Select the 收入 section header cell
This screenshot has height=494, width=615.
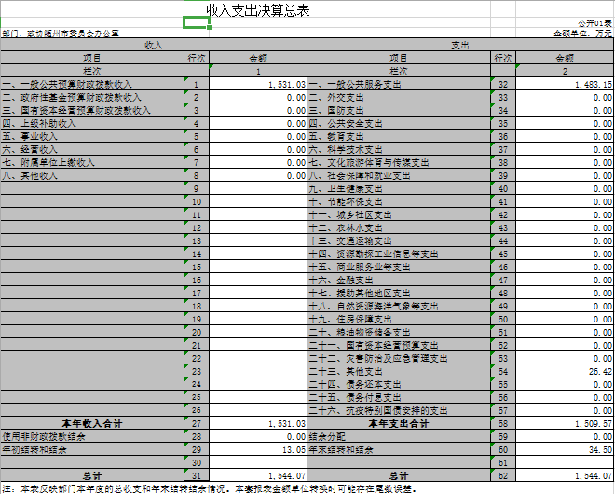click(x=153, y=45)
